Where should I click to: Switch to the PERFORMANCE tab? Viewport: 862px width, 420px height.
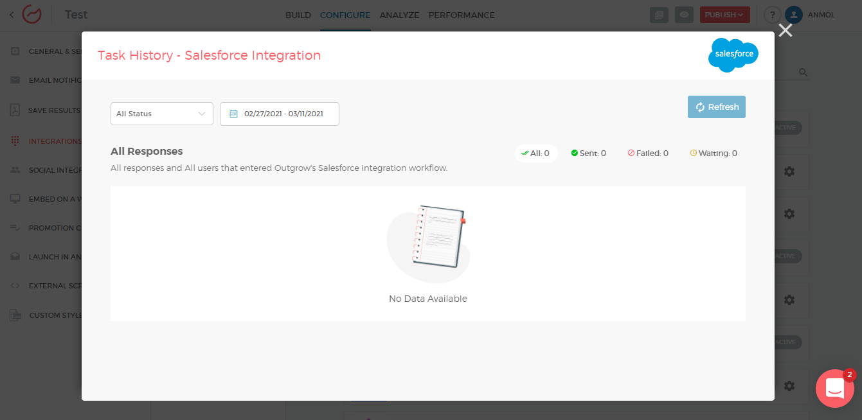(462, 15)
